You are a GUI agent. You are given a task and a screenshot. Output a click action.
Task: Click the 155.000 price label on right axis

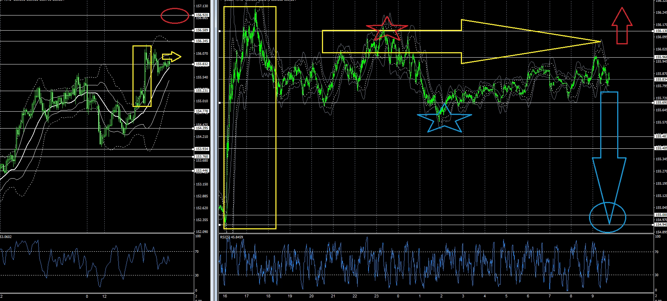coord(661,215)
